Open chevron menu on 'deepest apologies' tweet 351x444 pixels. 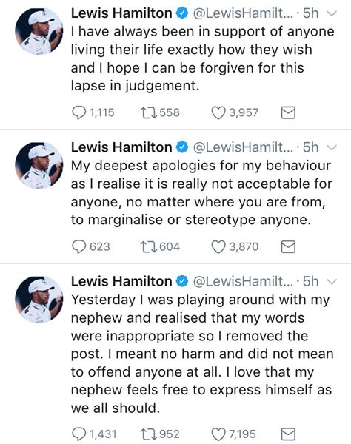point(332,147)
